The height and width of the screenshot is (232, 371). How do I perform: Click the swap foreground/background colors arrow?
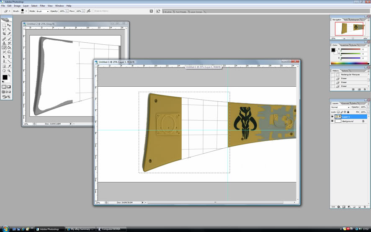pyautogui.click(x=9, y=75)
